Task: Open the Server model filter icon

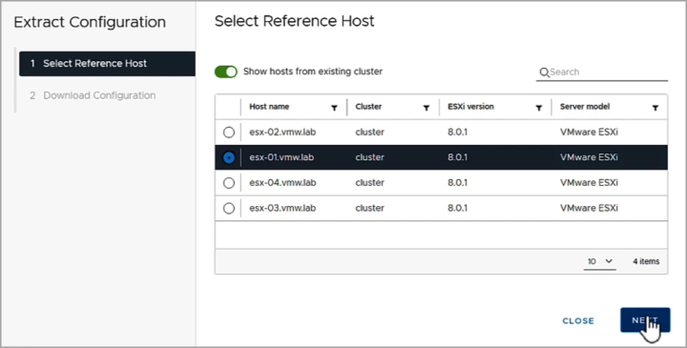Action: coord(655,108)
